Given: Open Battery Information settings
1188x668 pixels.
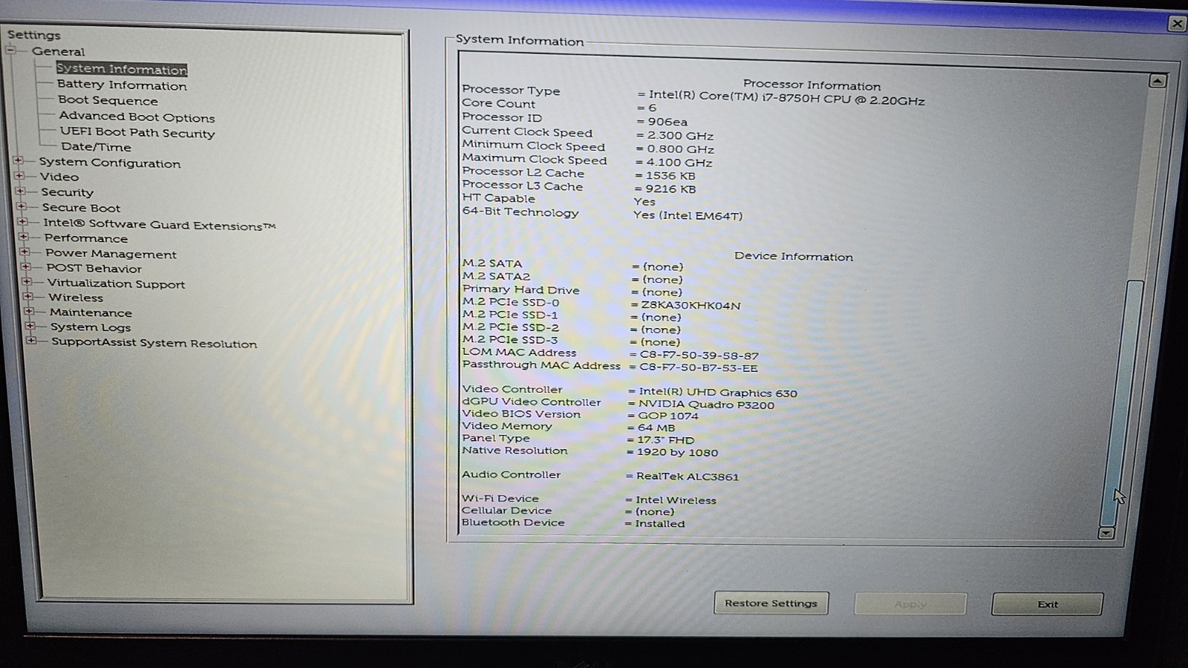Looking at the screenshot, I should 122,85.
